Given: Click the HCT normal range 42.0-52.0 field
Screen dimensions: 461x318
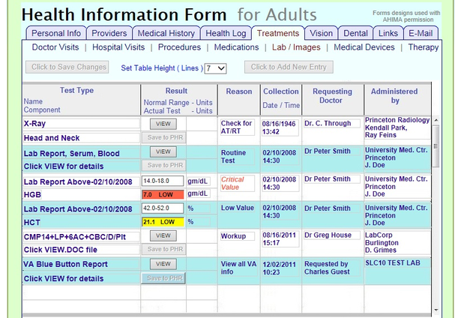Looking at the screenshot, I should pyautogui.click(x=163, y=208).
